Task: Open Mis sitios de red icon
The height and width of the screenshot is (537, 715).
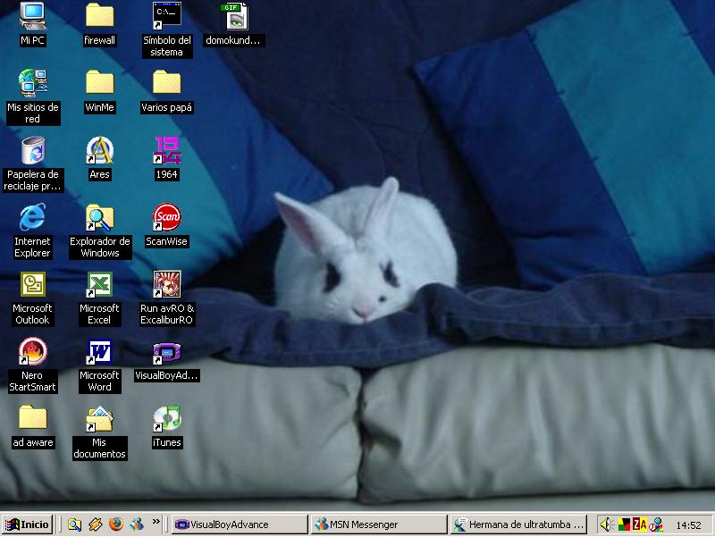Action: click(33, 83)
